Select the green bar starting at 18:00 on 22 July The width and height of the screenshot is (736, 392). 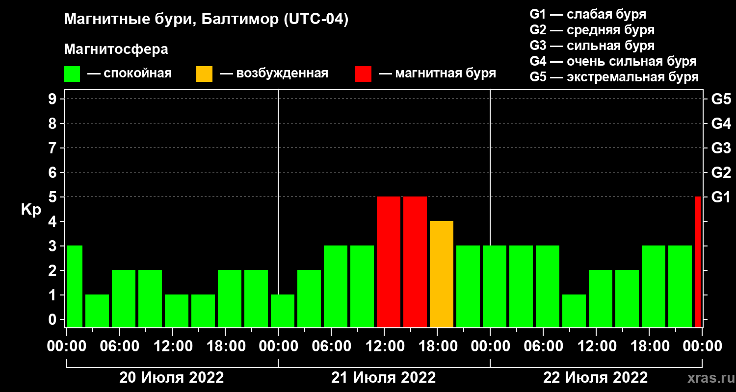click(x=654, y=287)
